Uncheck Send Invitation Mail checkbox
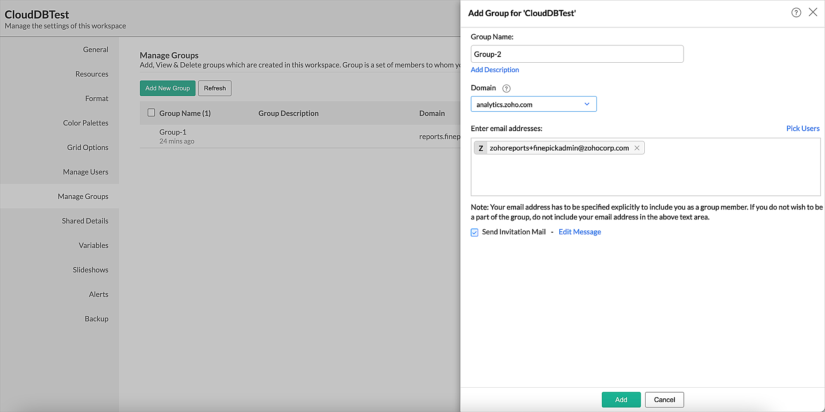 pyautogui.click(x=474, y=232)
